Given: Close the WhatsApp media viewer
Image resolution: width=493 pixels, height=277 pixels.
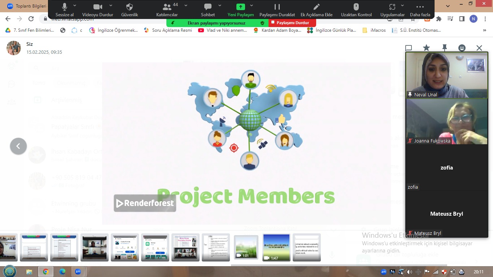Looking at the screenshot, I should click(479, 48).
